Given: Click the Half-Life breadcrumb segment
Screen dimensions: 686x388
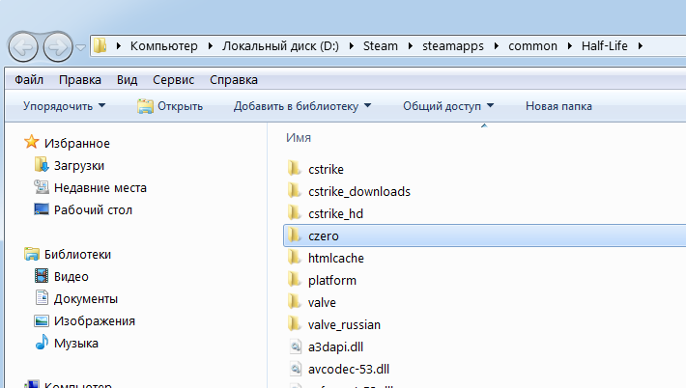Looking at the screenshot, I should (x=604, y=46).
